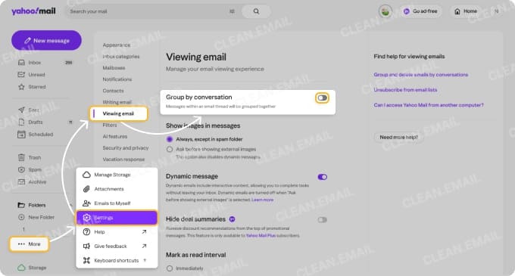Click the Drafts page icon
The image size is (515, 276).
tap(21, 122)
